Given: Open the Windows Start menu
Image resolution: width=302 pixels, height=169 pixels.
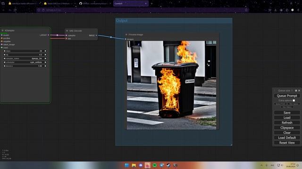Looking at the screenshot, I should (x=127, y=165).
